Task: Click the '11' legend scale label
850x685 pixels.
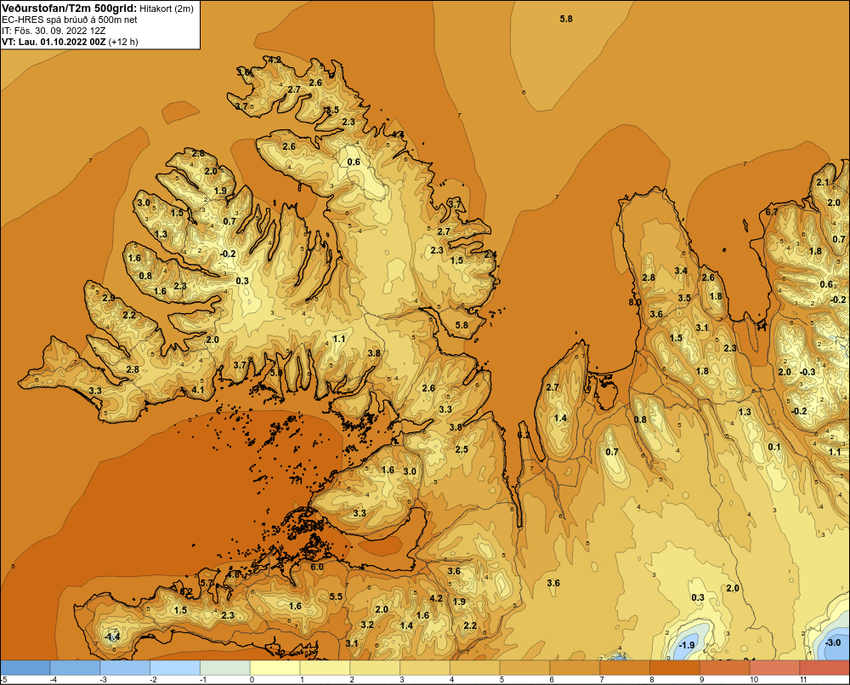Action: 803,680
